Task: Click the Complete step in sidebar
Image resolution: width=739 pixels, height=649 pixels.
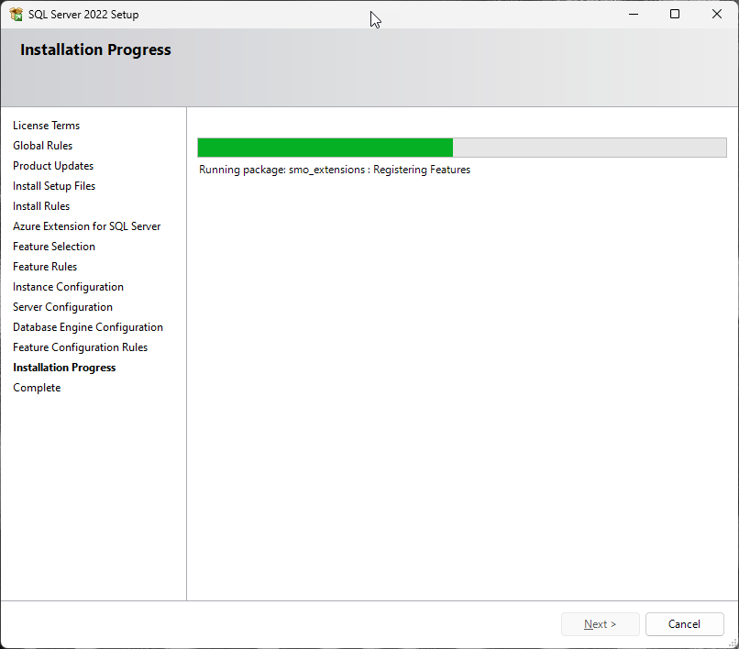Action: (37, 388)
